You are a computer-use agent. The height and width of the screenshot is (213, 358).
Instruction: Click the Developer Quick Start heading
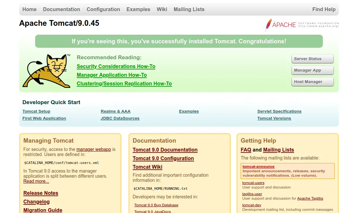(51, 102)
